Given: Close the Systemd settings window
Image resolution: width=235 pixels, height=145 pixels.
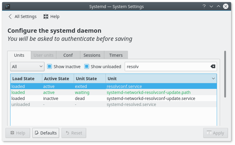Looking at the screenshot, I should coord(226,6).
